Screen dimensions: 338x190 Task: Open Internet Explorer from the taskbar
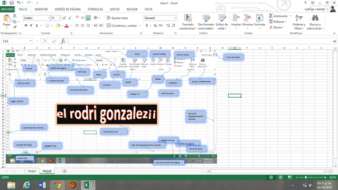point(26,185)
